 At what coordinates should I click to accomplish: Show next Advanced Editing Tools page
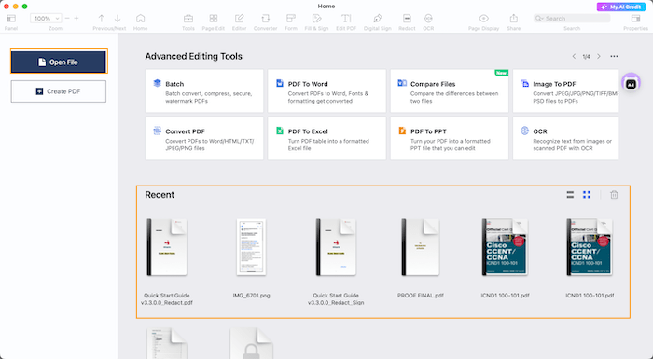click(599, 56)
